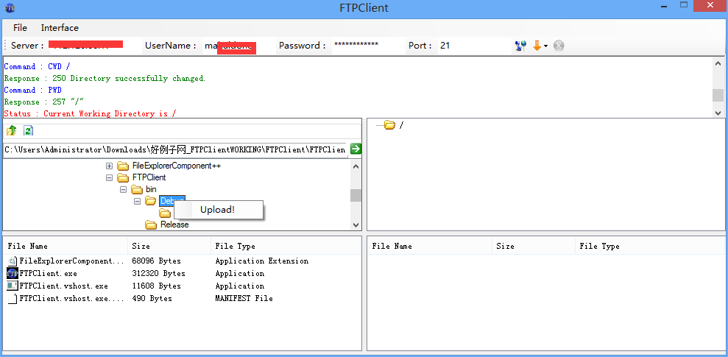Click the connect to server icon
Screen dimensions: 728x357
click(x=521, y=46)
